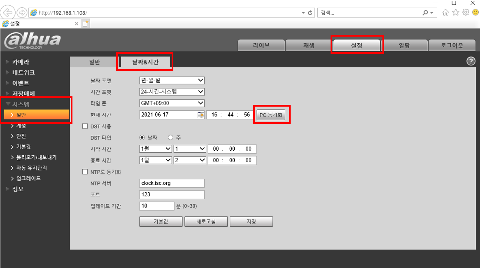Image resolution: width=480 pixels, height=268 pixels.
Task: Open the 안전 sidebar item
Action: coord(21,136)
